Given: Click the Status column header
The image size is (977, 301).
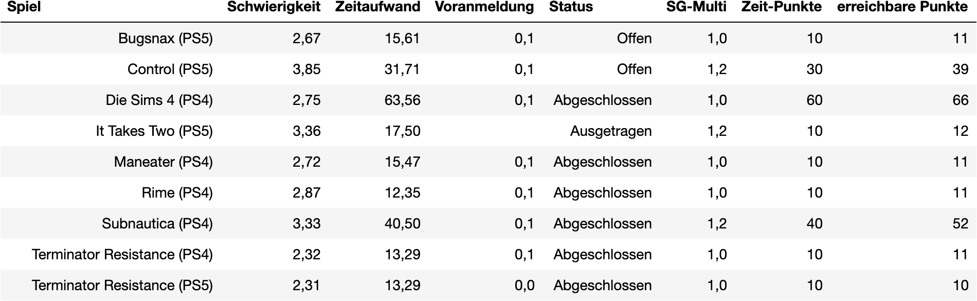Looking at the screenshot, I should [x=571, y=7].
